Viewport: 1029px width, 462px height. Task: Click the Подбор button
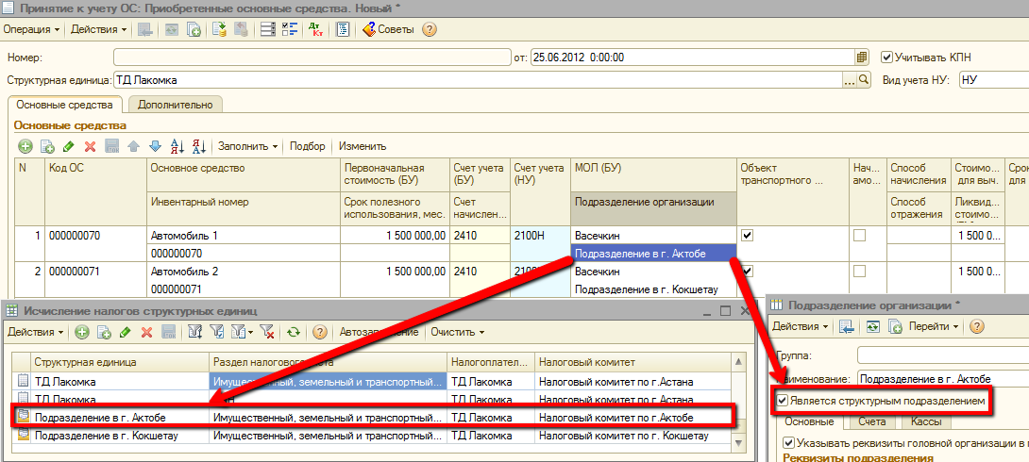coord(307,146)
